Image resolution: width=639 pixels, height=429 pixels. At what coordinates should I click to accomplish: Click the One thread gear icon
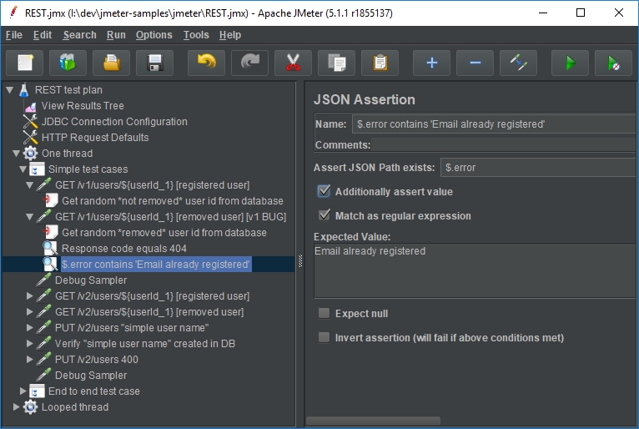[31, 154]
